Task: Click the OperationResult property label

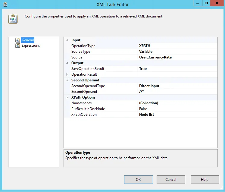Action: pos(84,74)
